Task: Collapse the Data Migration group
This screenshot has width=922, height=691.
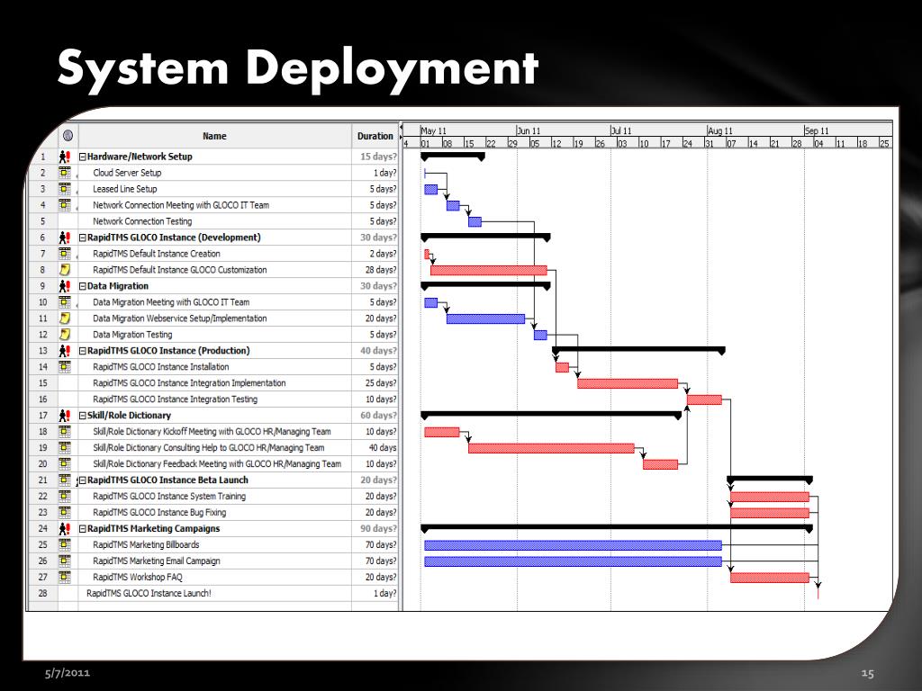Action: point(83,286)
